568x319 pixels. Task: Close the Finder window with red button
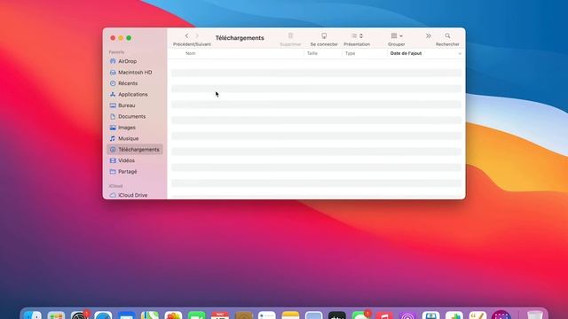[113, 38]
